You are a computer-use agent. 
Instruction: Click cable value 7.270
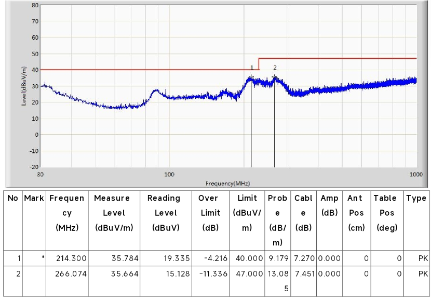(x=304, y=258)
